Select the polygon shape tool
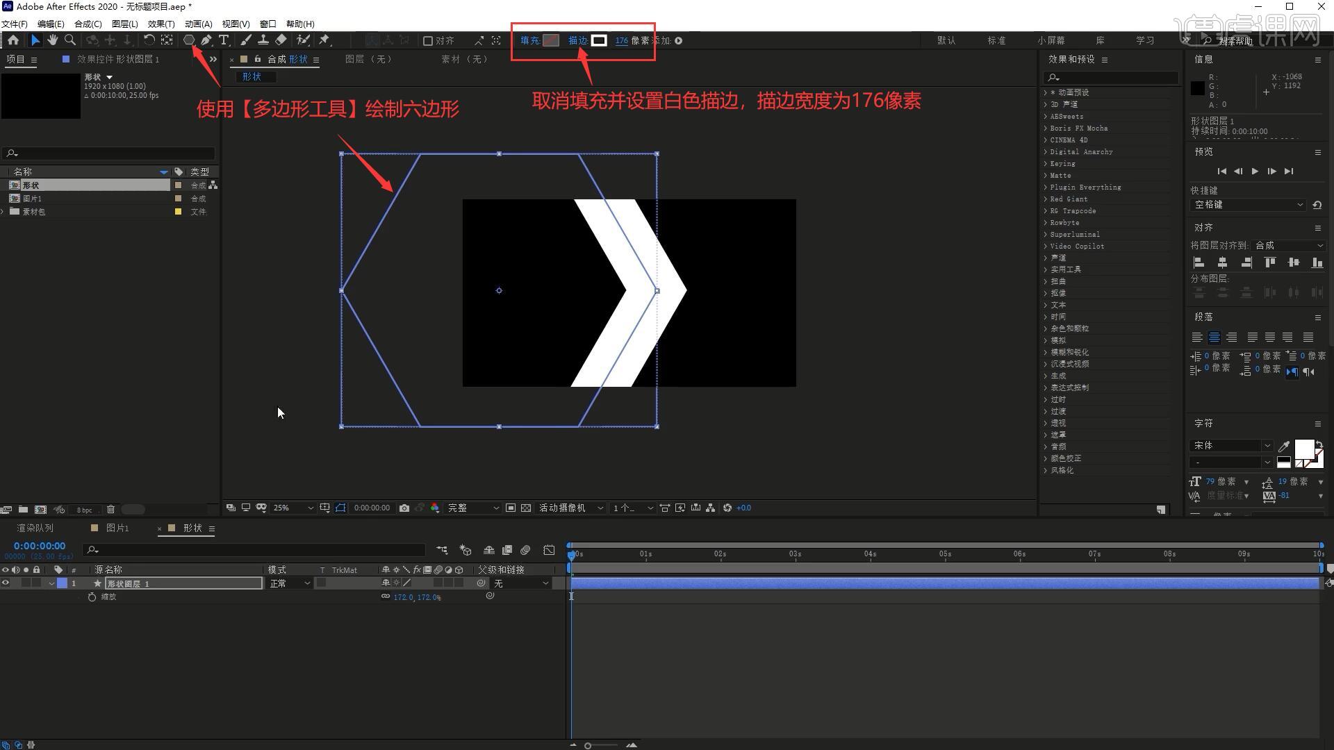Screen dimensions: 1334x750 click(x=188, y=40)
